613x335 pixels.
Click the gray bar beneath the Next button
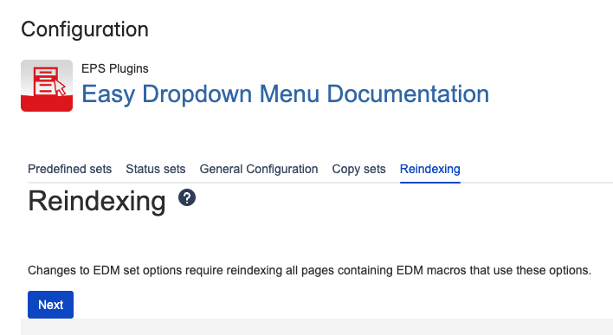[x=317, y=327]
